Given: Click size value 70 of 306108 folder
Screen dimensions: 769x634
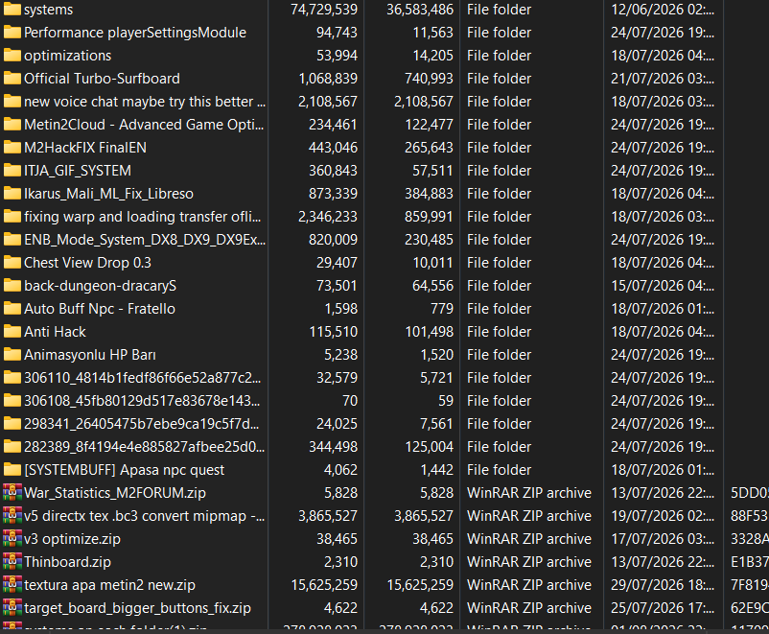Looking at the screenshot, I should point(350,401).
